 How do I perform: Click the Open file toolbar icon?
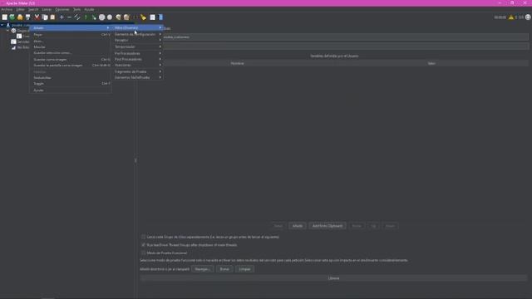[20, 17]
